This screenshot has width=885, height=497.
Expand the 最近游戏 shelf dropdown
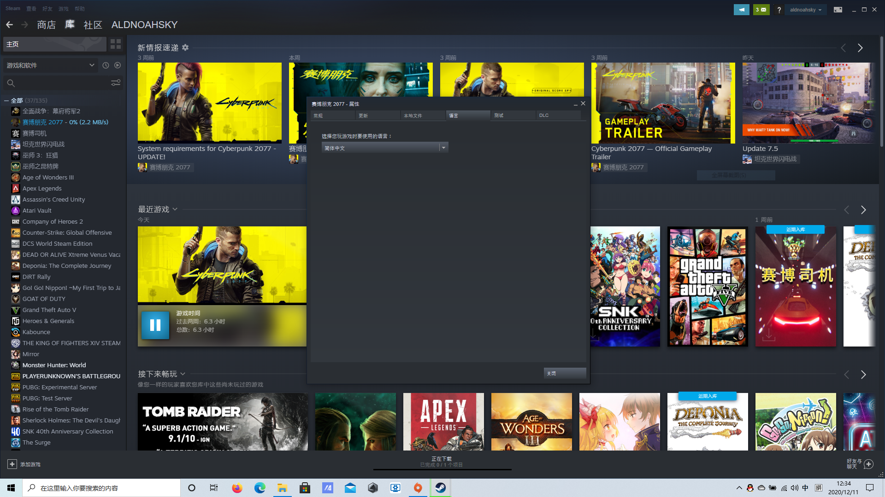pyautogui.click(x=175, y=209)
